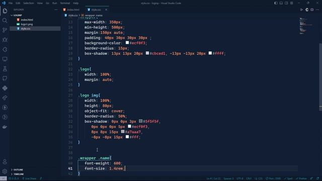Open the Docker whale icon in activity bar
The height and width of the screenshot is (181, 322).
pyautogui.click(x=5, y=127)
